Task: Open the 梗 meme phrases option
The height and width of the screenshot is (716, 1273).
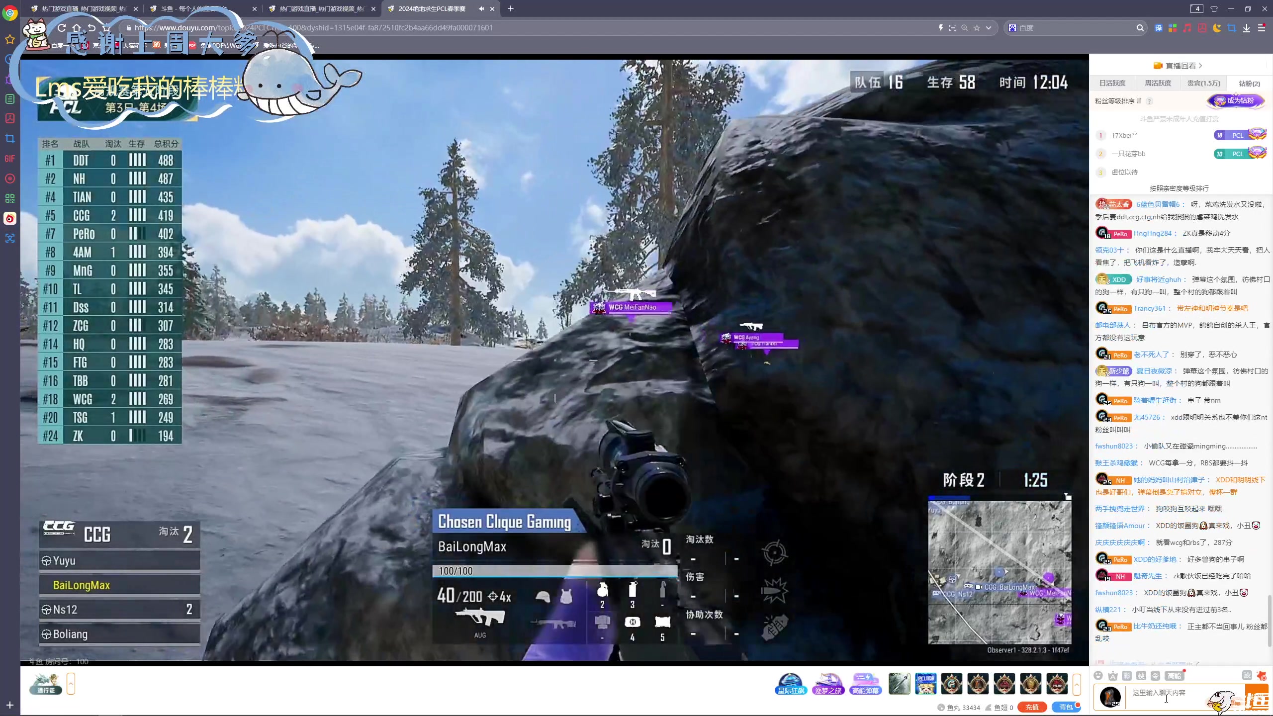Action: pyautogui.click(x=1141, y=675)
